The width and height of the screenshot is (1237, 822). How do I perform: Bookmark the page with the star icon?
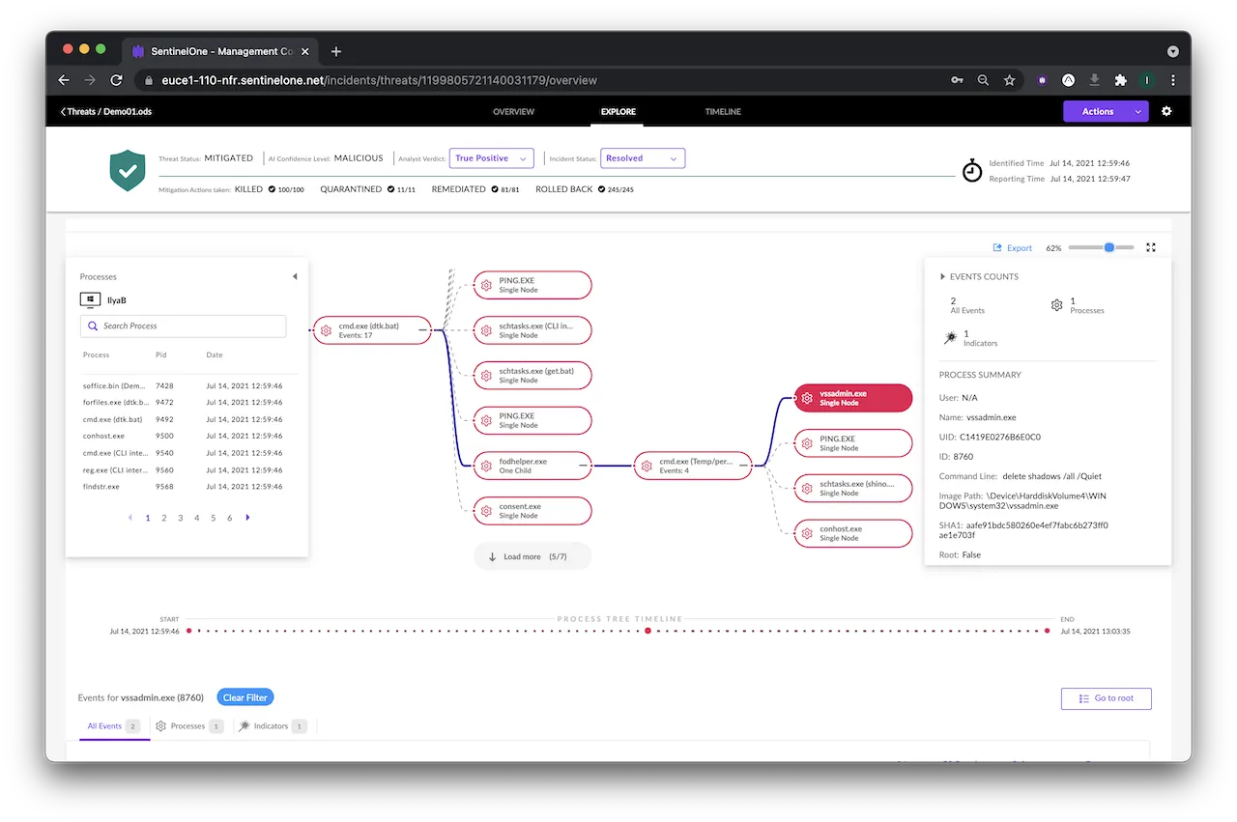[1009, 80]
